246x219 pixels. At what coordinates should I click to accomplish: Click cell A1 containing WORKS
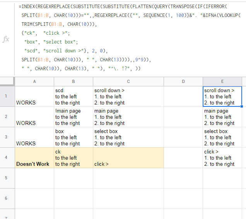pyautogui.click(x=34, y=96)
